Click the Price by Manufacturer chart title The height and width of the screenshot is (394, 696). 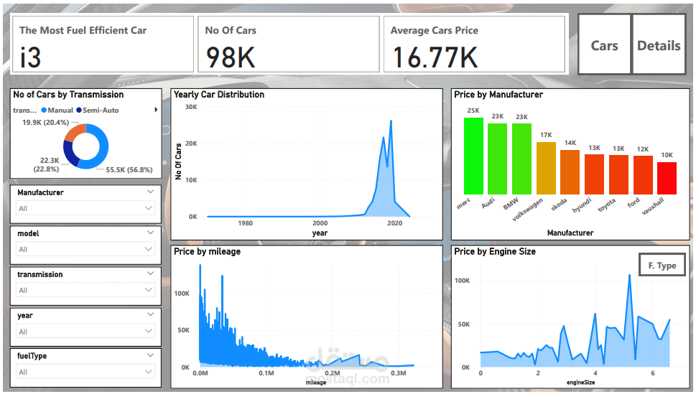[498, 95]
